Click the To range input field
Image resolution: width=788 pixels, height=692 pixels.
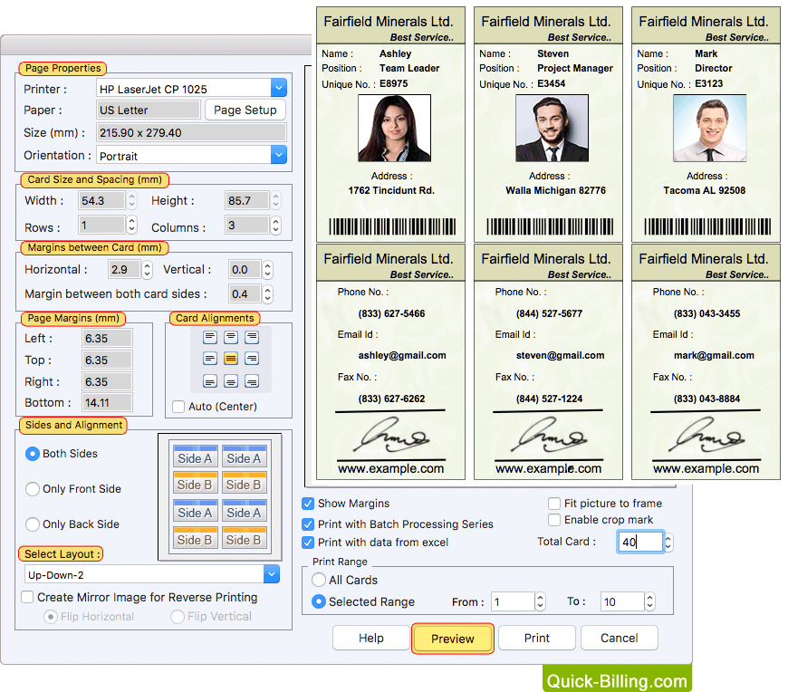(622, 601)
